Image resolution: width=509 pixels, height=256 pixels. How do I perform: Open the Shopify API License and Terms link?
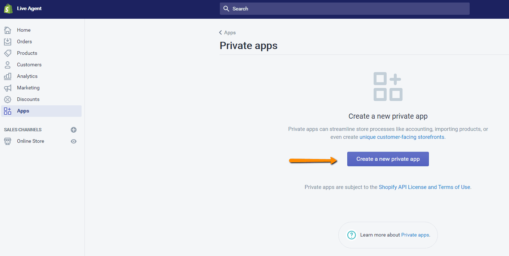tap(424, 187)
